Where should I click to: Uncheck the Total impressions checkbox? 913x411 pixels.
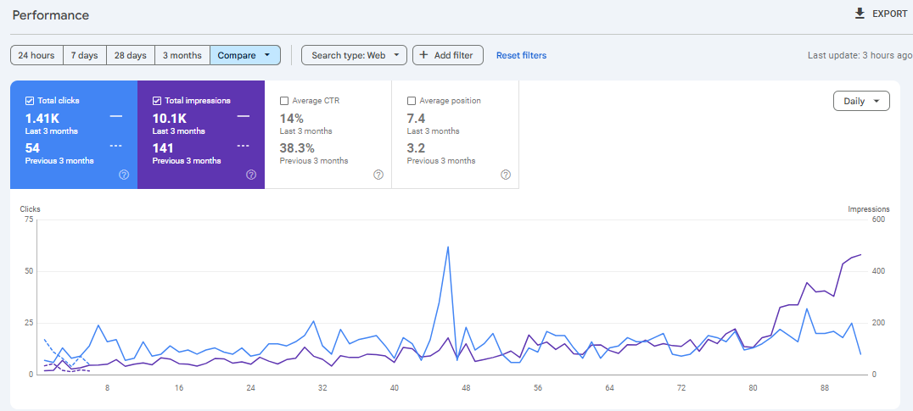[157, 101]
